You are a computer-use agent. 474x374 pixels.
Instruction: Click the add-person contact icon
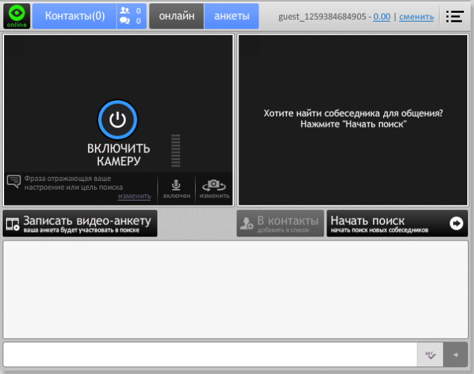click(x=246, y=224)
